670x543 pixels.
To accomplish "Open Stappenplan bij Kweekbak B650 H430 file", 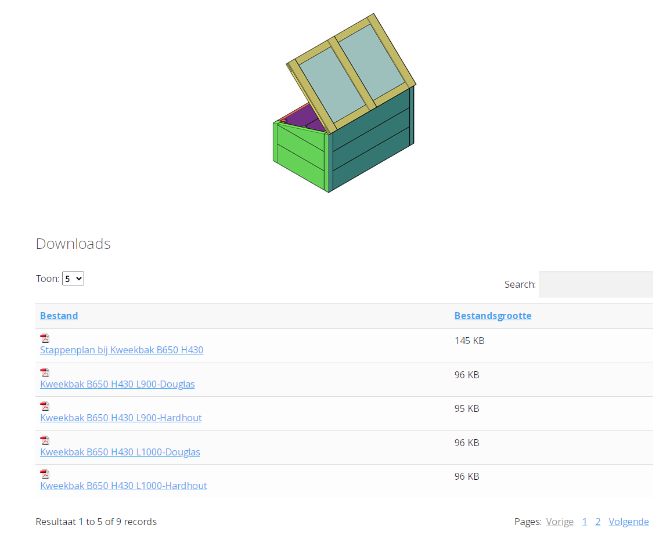I will (x=121, y=350).
